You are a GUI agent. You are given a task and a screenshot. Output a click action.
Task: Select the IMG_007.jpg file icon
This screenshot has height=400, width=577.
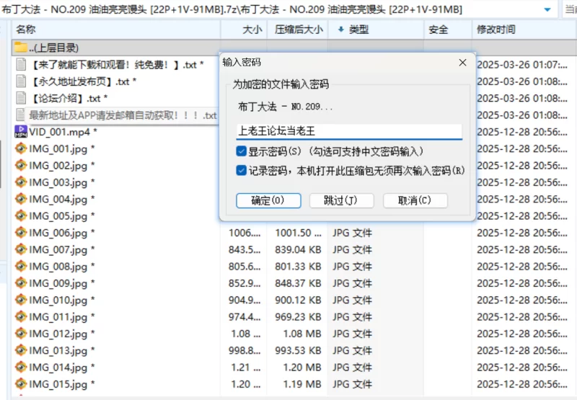pos(21,249)
